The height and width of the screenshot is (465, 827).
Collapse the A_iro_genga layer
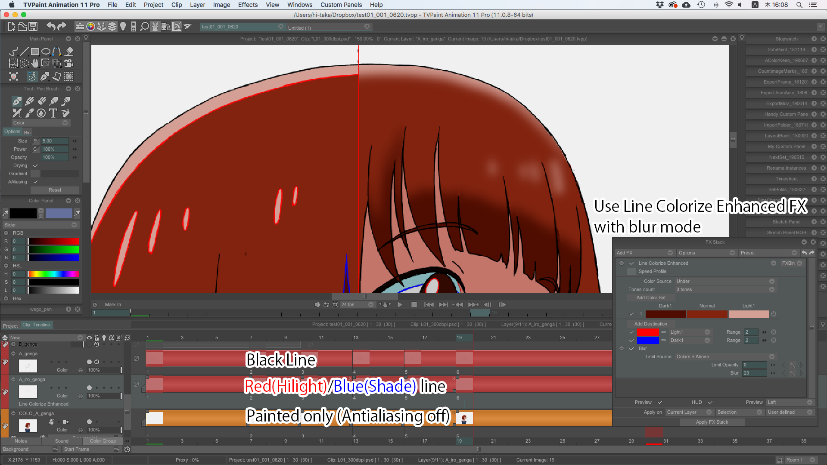pos(13,379)
